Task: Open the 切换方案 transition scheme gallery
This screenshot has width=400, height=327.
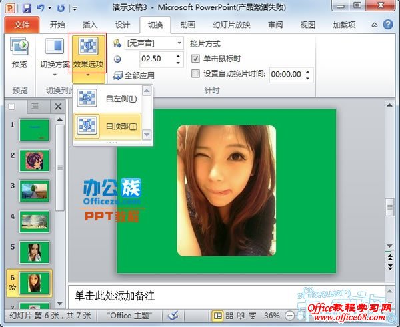Action: click(x=55, y=53)
